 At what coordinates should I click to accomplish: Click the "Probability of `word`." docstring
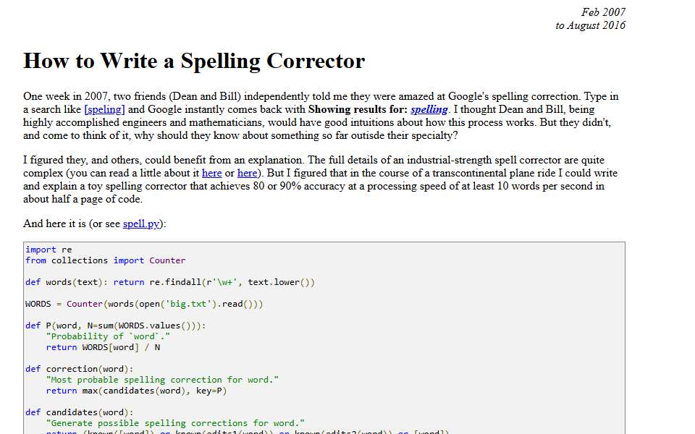coord(108,336)
